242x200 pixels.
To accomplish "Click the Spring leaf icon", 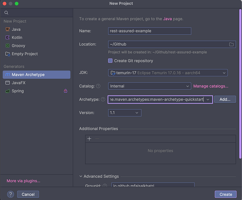I will click(8, 91).
